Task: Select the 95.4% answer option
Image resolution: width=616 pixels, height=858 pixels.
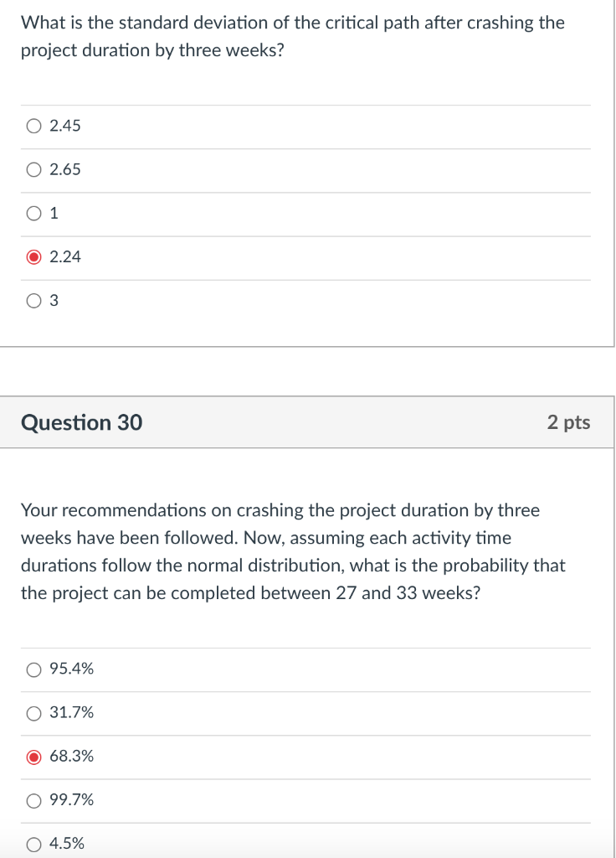Action: pos(33,669)
